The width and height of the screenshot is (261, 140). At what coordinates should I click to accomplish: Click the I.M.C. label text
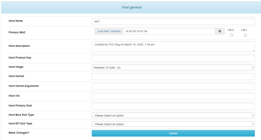pos(231,30)
